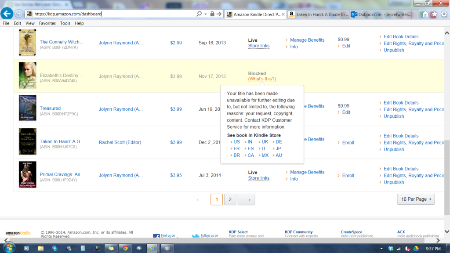Go to page 2 of results

(230, 200)
